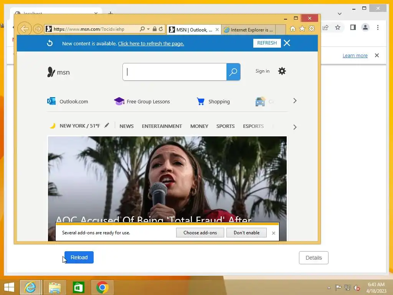Go back with Internet Explorer back arrow

pyautogui.click(x=24, y=29)
